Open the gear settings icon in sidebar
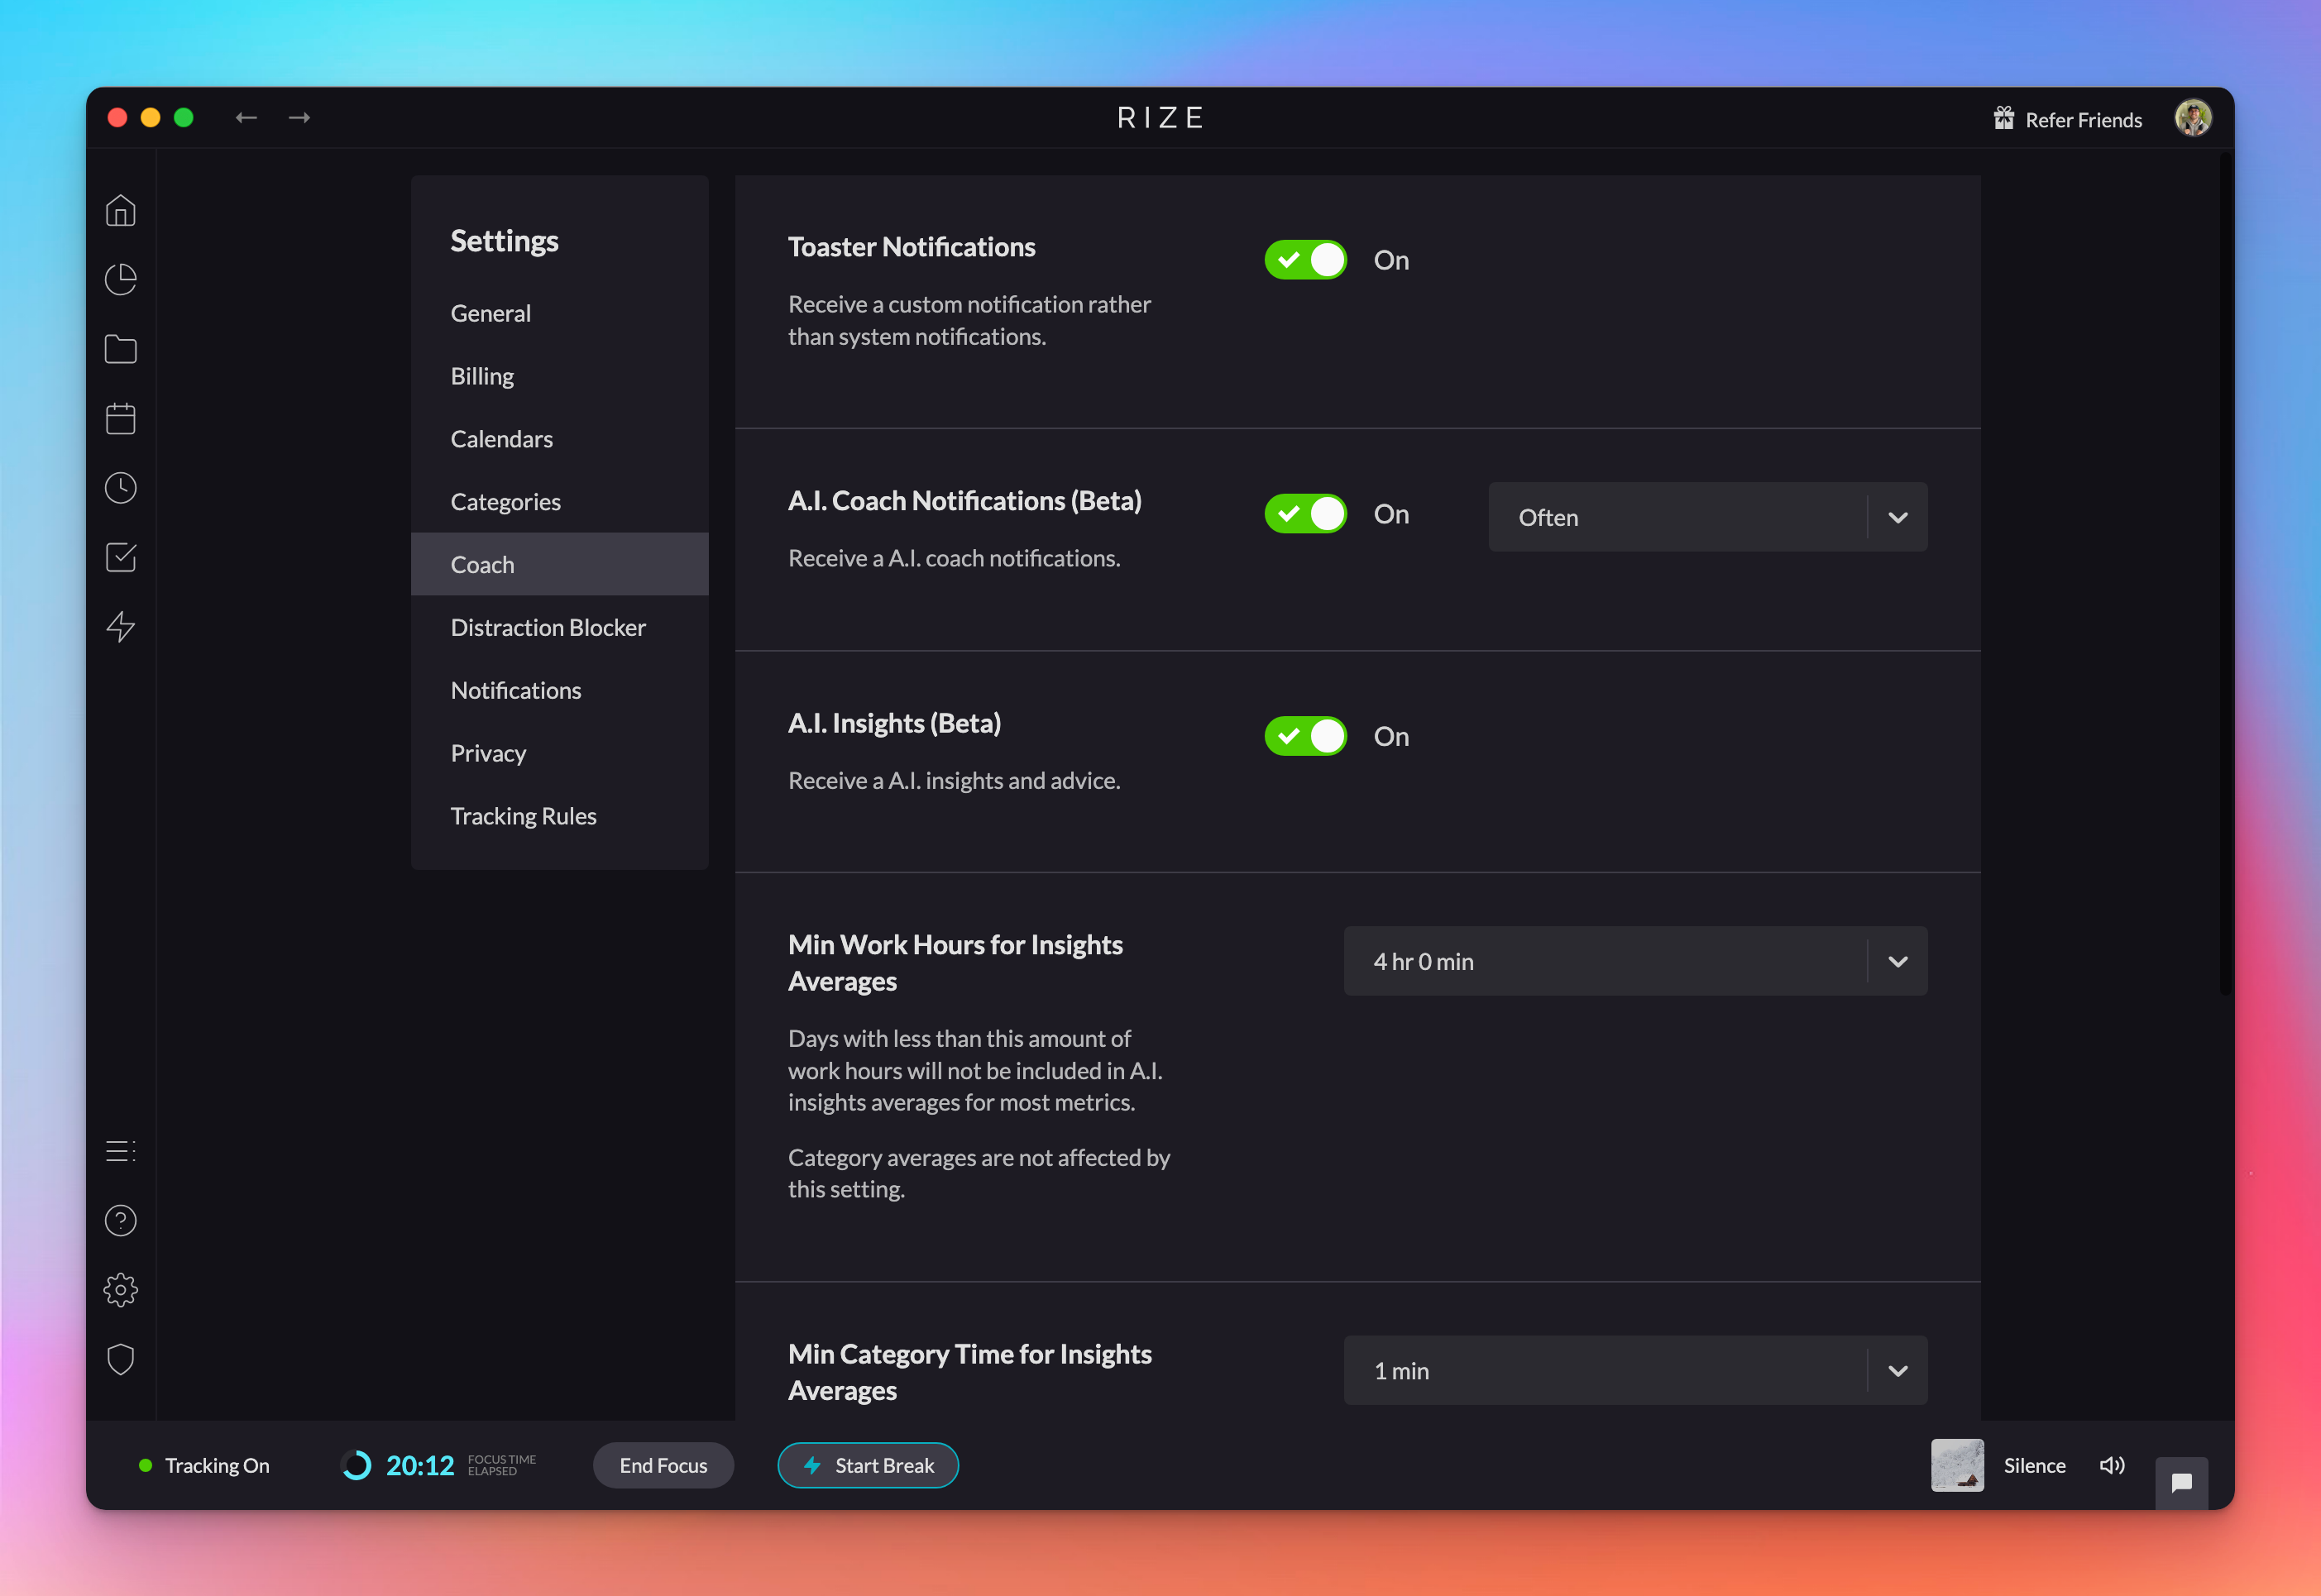Image resolution: width=2321 pixels, height=1596 pixels. pos(121,1290)
